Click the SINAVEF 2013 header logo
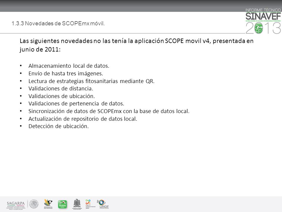 263,21
